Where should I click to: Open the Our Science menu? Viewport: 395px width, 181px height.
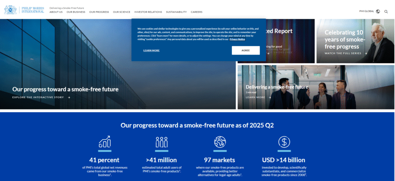(x=122, y=12)
